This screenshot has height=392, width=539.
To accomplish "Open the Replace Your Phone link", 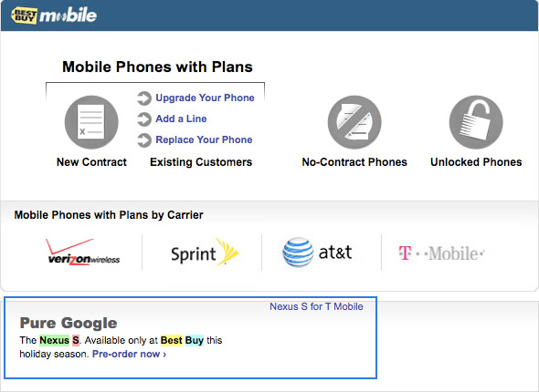I will pyautogui.click(x=204, y=139).
